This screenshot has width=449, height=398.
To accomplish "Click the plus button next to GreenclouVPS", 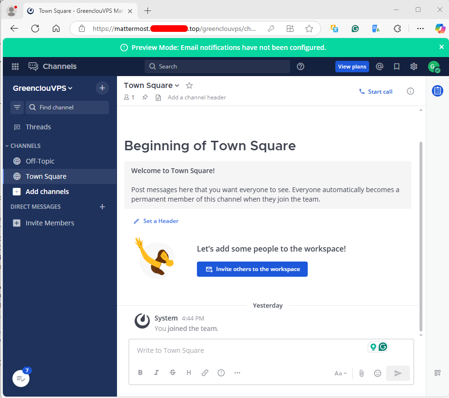I will (102, 88).
